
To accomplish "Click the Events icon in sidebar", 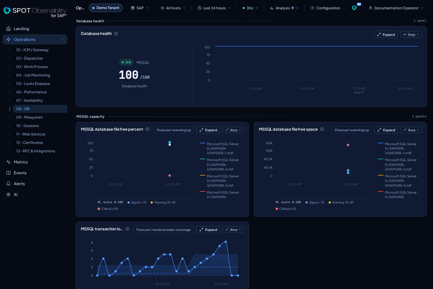I will pyautogui.click(x=8, y=173).
